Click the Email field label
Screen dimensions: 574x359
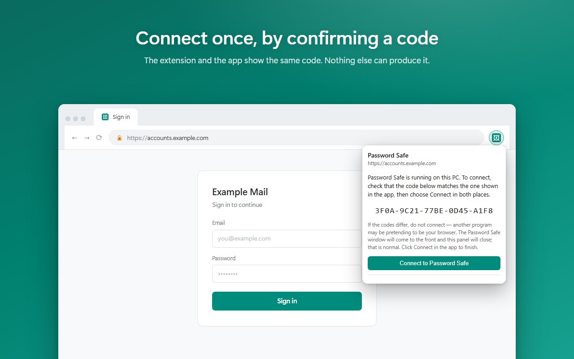click(x=218, y=223)
